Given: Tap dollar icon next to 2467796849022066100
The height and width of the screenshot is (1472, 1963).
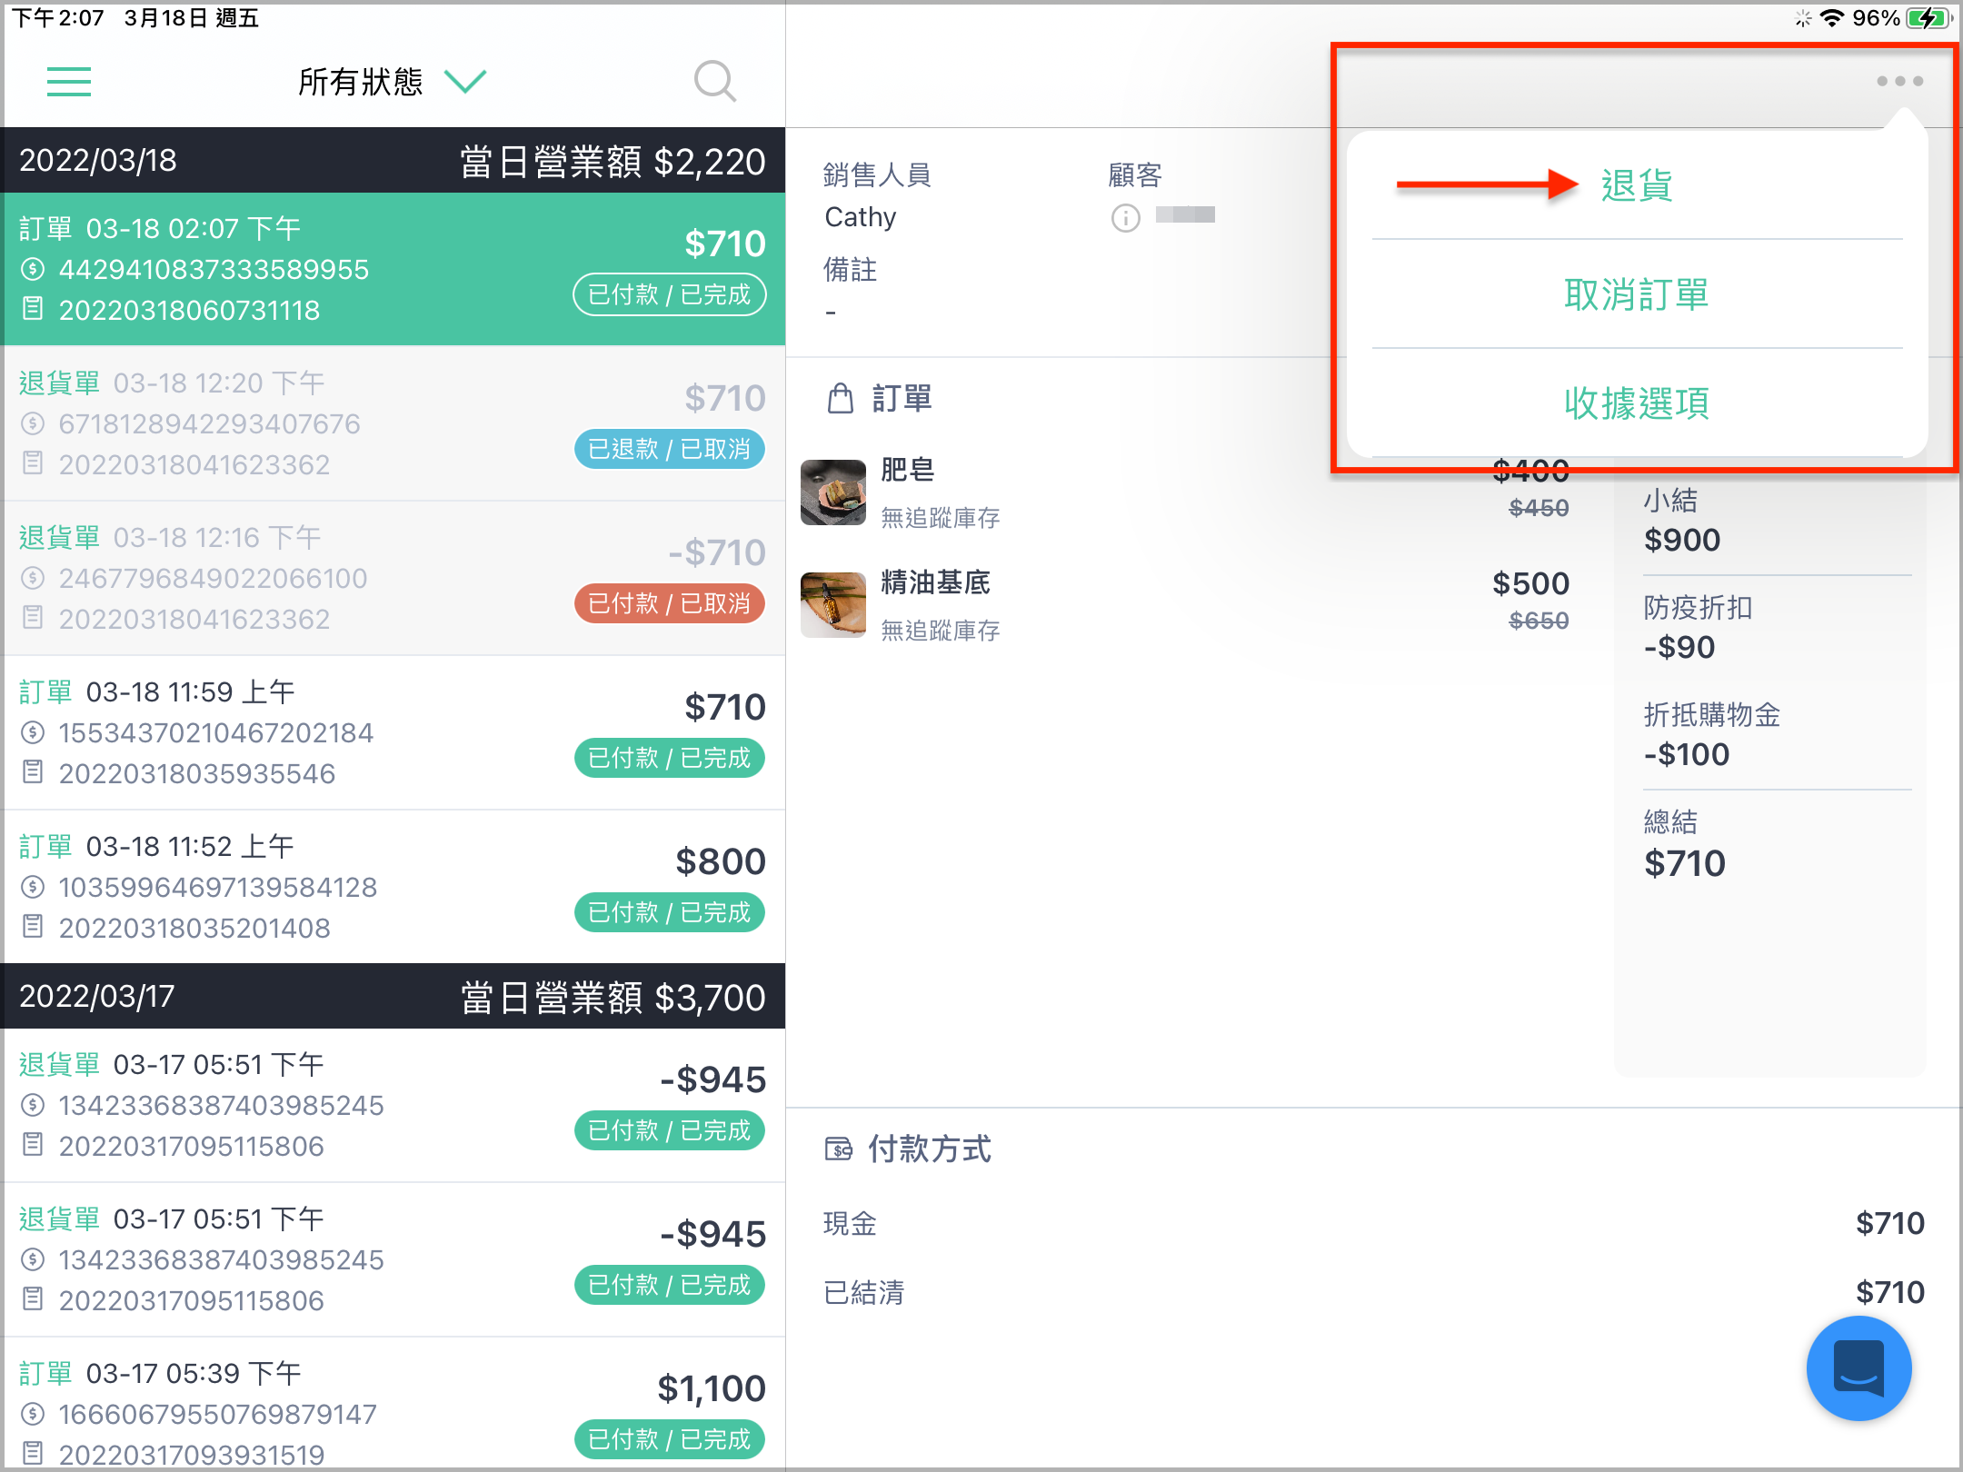Looking at the screenshot, I should [x=33, y=578].
